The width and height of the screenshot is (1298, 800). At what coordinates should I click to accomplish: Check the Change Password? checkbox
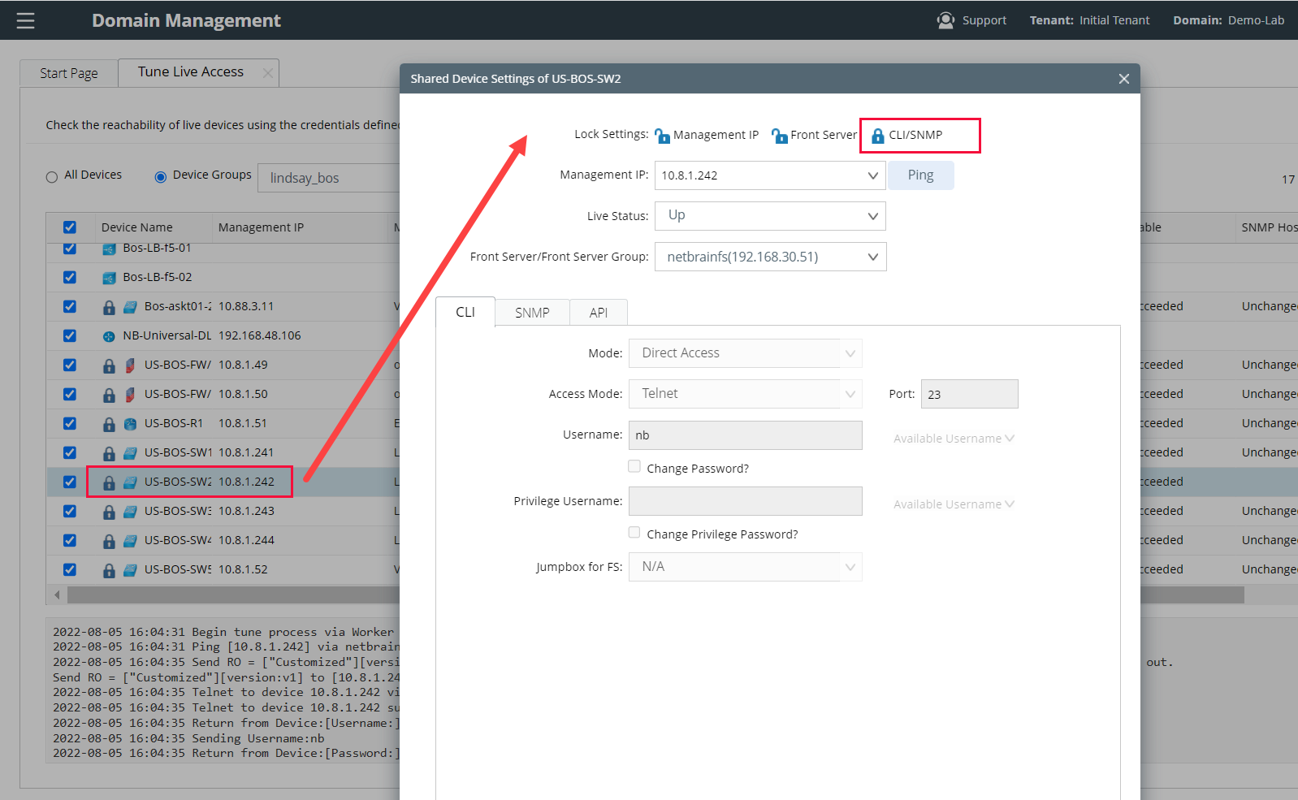[634, 466]
